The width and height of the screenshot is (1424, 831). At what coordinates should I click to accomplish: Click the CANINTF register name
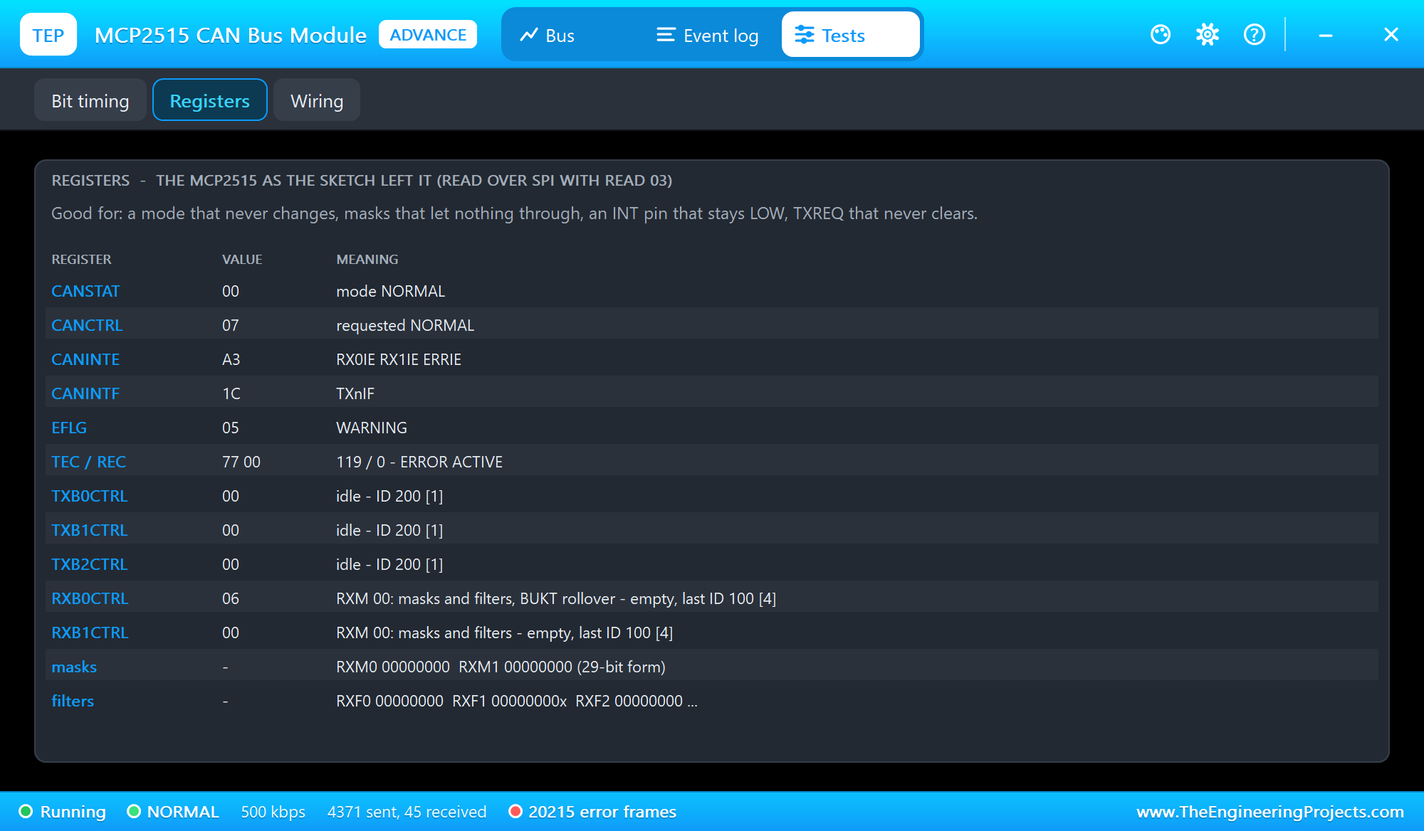85,393
